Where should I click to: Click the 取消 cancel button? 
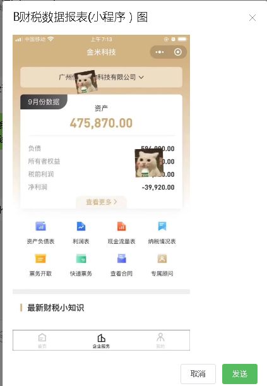pyautogui.click(x=198, y=374)
